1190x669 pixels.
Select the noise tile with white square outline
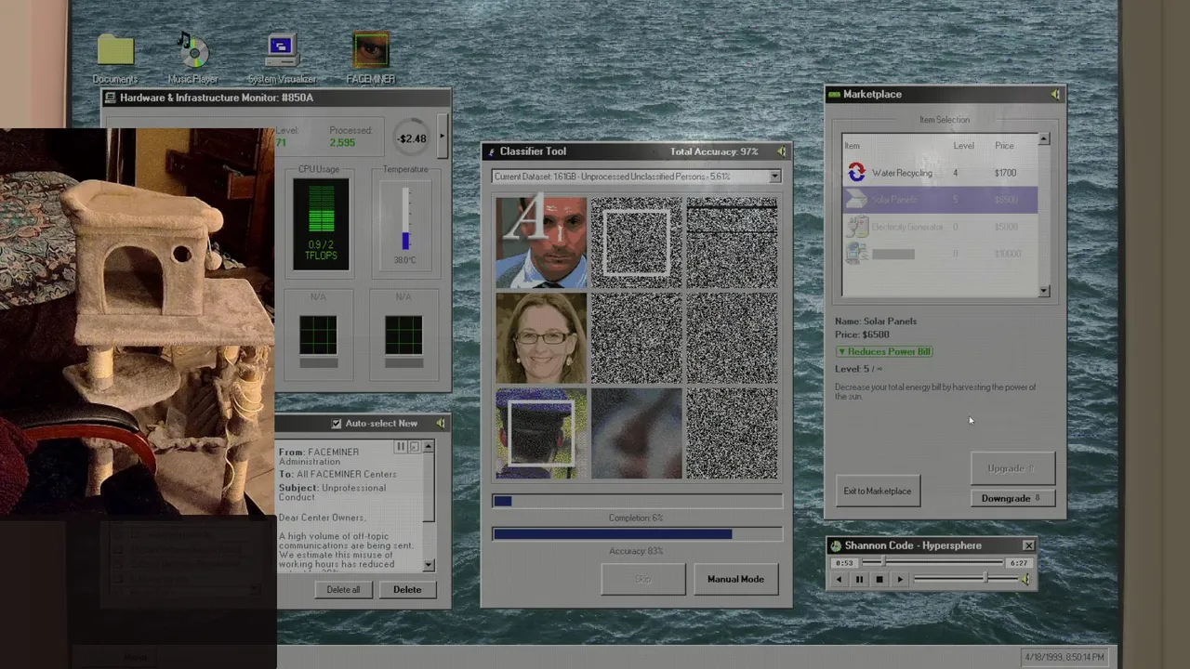click(x=637, y=242)
